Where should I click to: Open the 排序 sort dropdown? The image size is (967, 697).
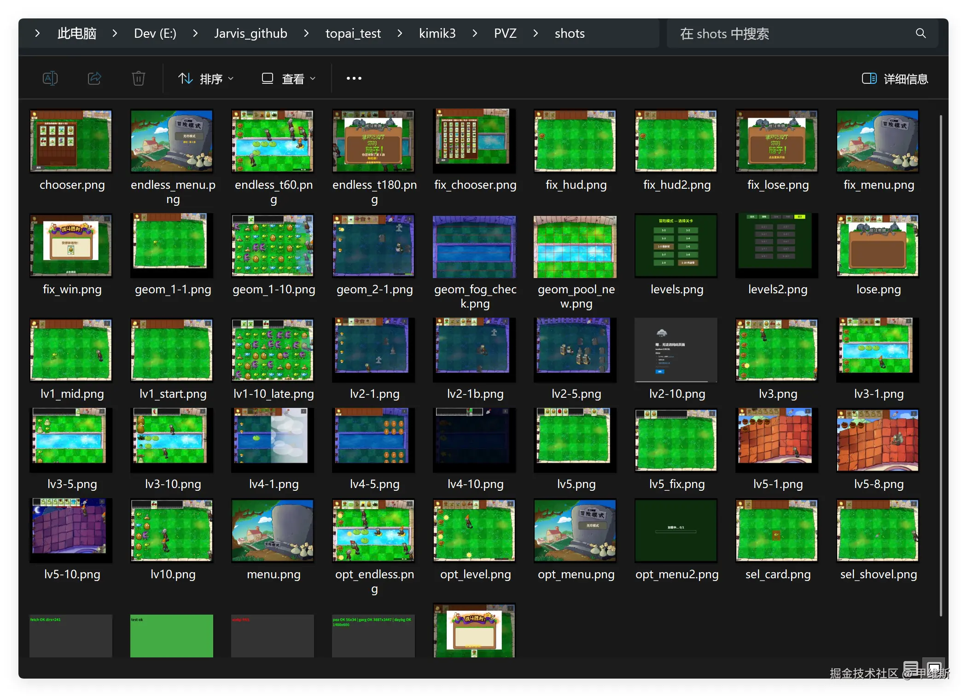click(x=206, y=79)
